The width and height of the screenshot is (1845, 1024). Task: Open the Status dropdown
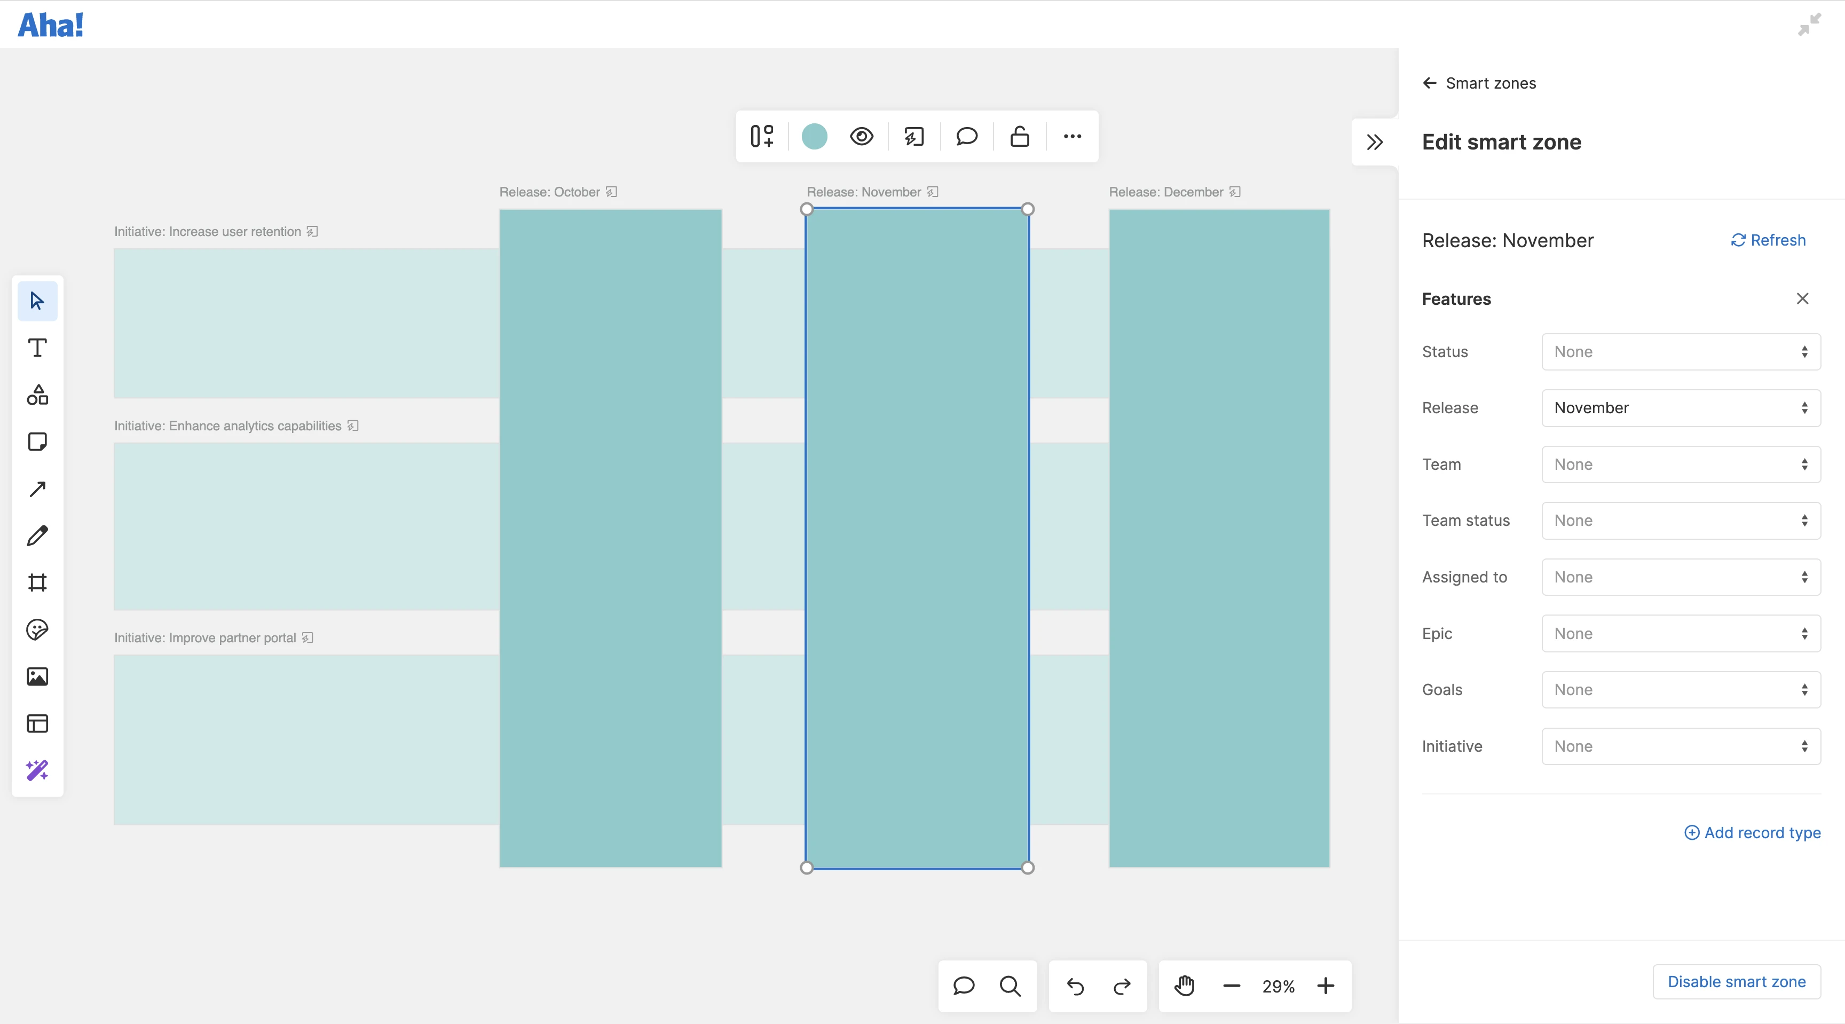point(1680,352)
